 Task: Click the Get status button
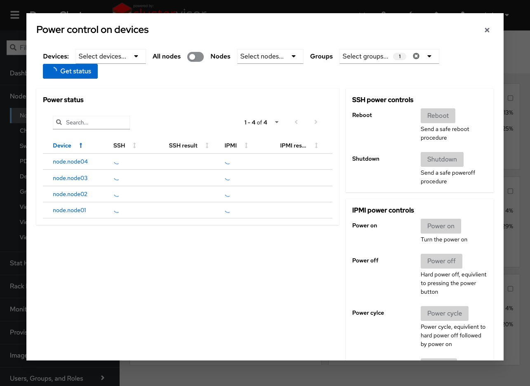pos(70,71)
